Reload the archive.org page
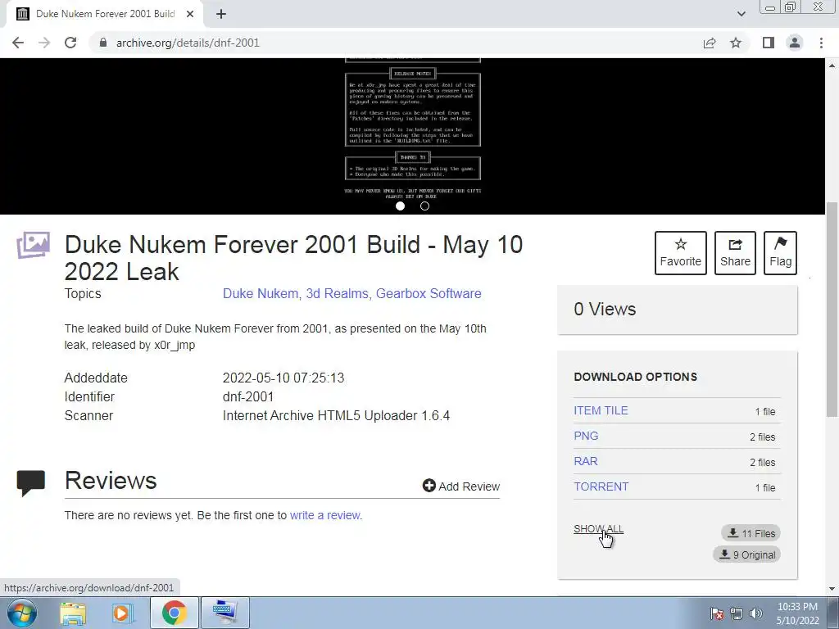 pyautogui.click(x=70, y=43)
